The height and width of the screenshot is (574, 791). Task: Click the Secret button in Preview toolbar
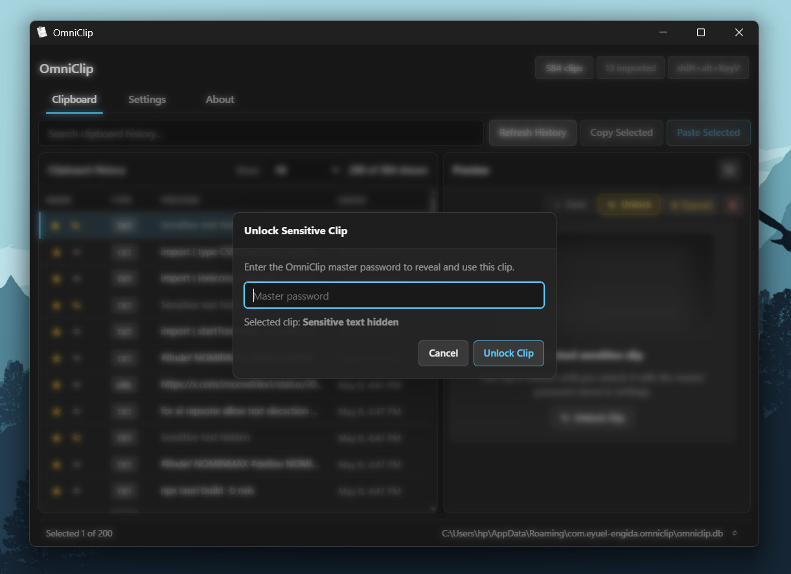coord(691,205)
